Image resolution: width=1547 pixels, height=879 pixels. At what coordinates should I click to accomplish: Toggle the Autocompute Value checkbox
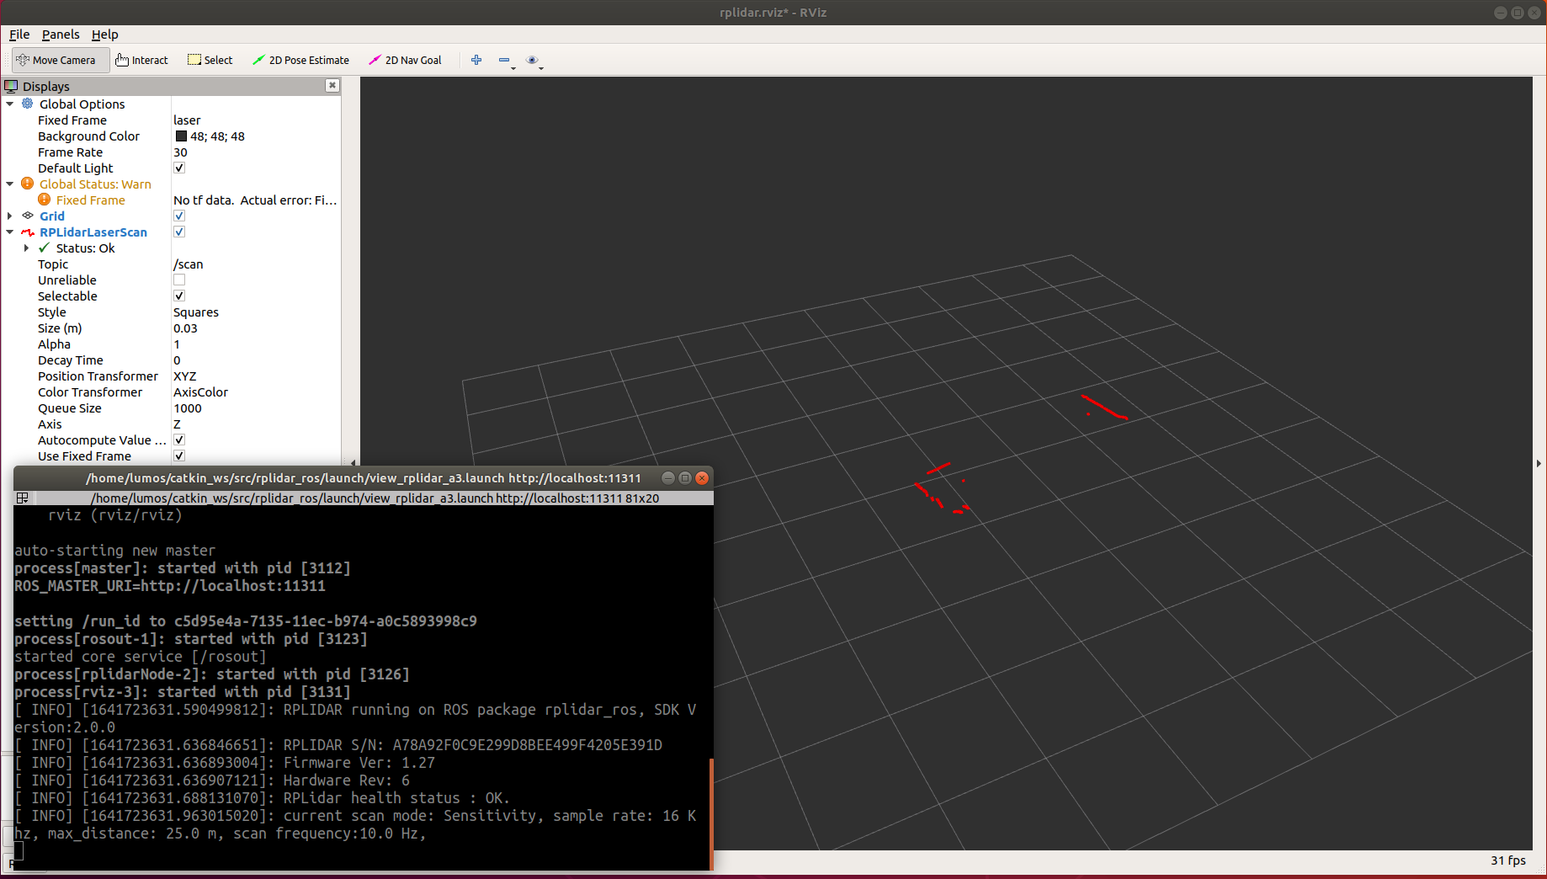coord(179,439)
